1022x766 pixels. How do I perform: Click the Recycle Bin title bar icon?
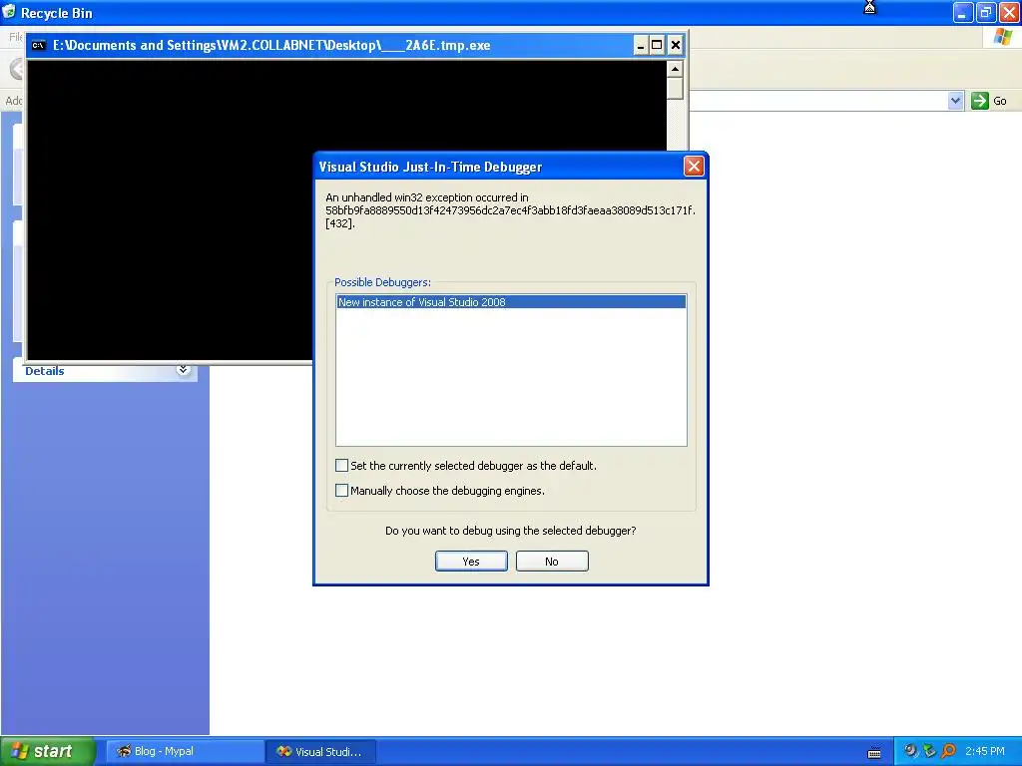(9, 12)
